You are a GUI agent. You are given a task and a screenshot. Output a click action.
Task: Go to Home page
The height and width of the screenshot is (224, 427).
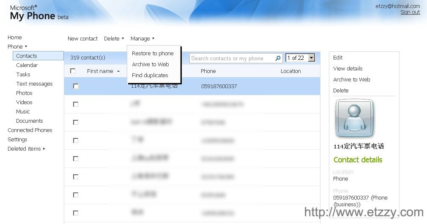click(x=15, y=37)
